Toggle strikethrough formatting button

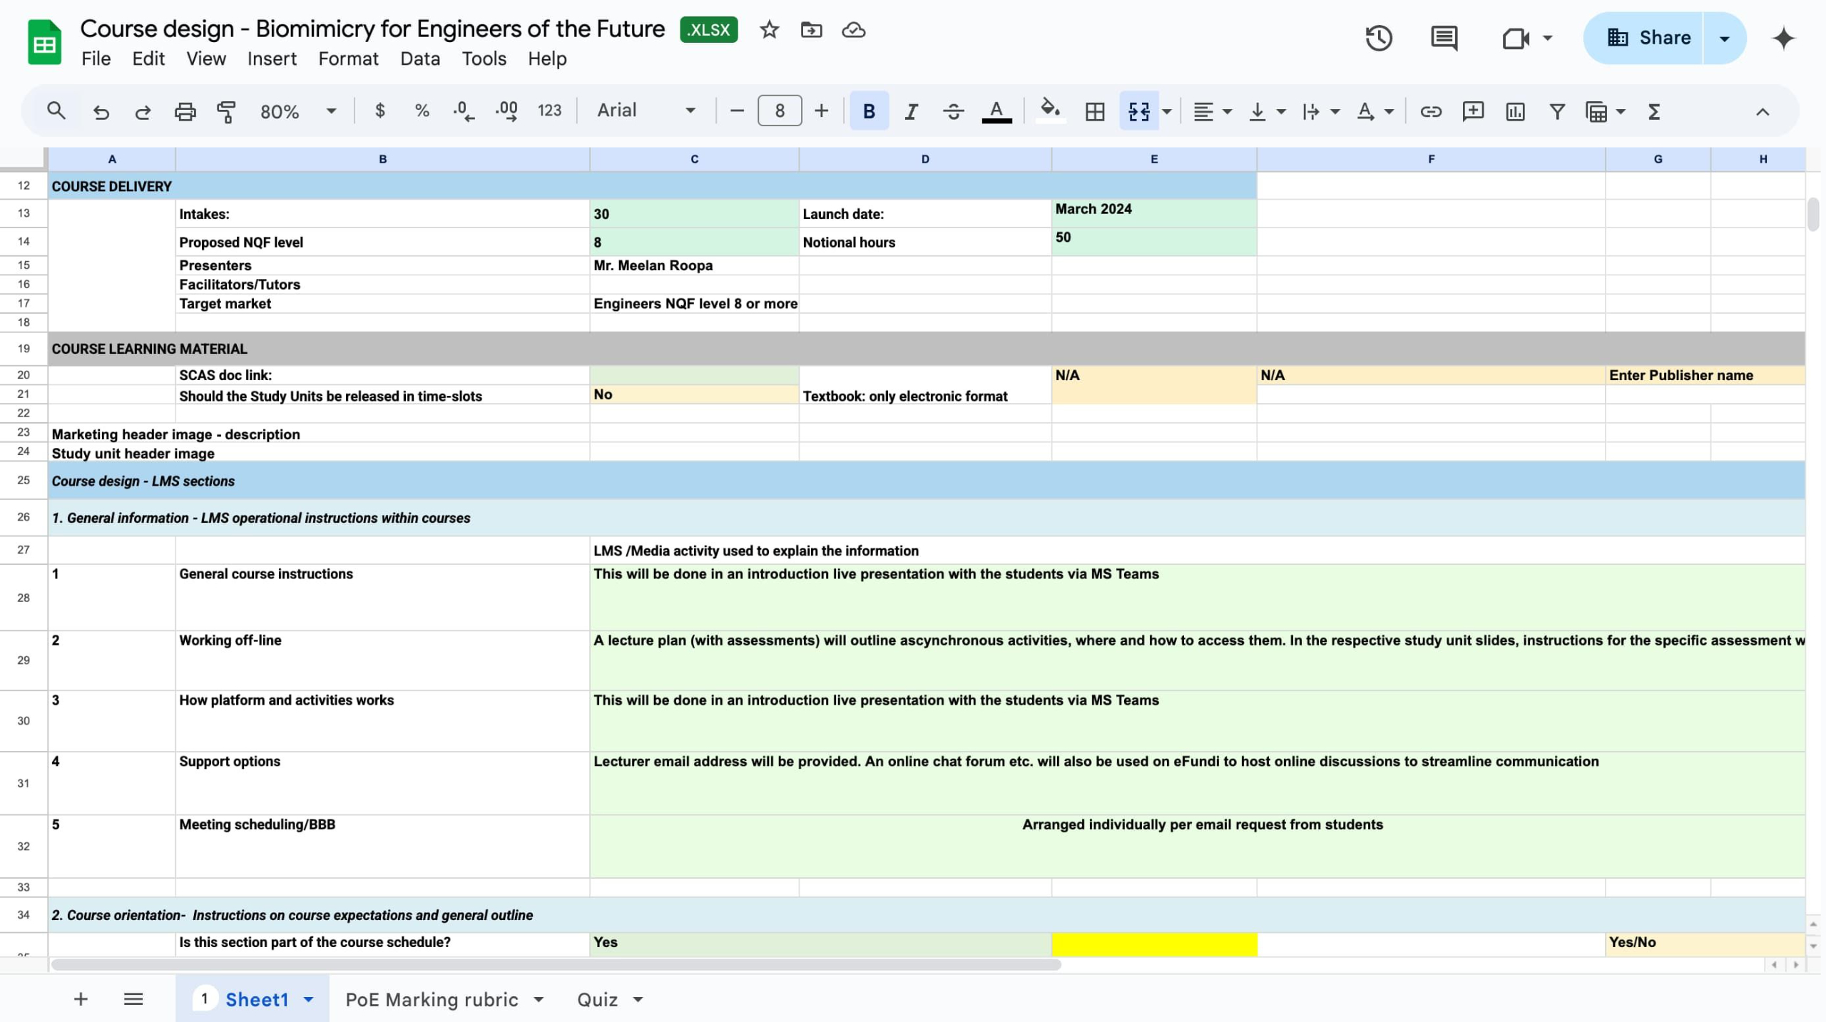coord(953,111)
